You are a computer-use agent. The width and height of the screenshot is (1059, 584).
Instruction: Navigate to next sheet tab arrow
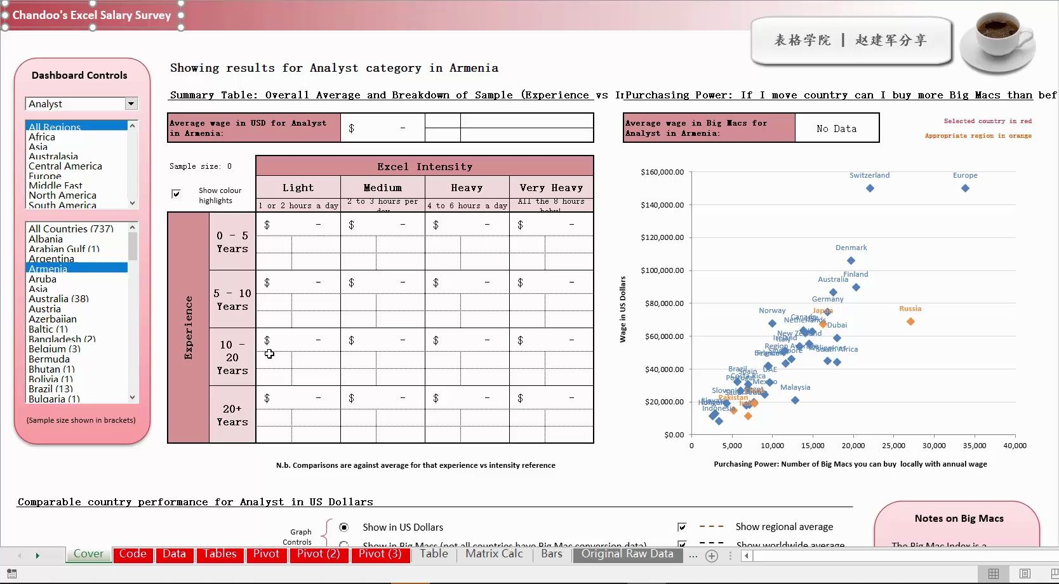37,555
